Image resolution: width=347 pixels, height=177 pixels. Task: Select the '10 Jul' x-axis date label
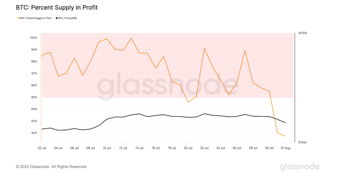(107, 148)
